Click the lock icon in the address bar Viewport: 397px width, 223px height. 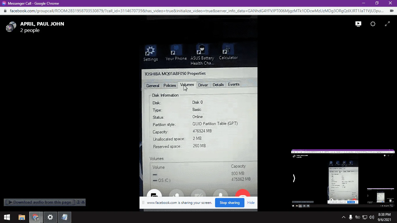[x=5, y=11]
